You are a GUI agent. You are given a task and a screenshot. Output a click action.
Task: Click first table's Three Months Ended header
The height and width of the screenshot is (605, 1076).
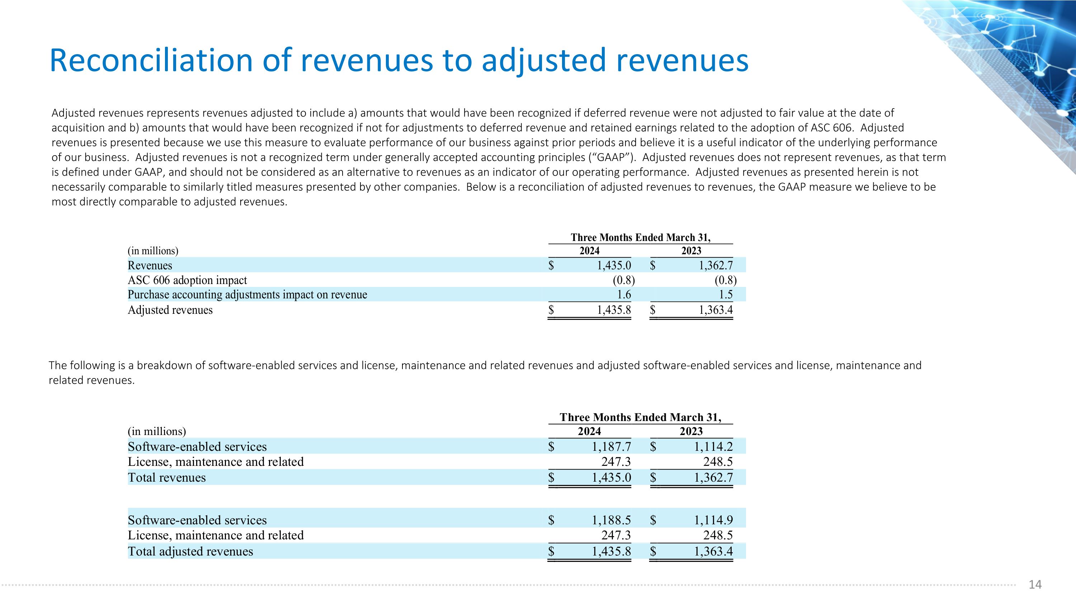point(640,237)
